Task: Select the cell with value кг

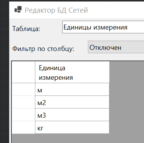Action: 72,127
